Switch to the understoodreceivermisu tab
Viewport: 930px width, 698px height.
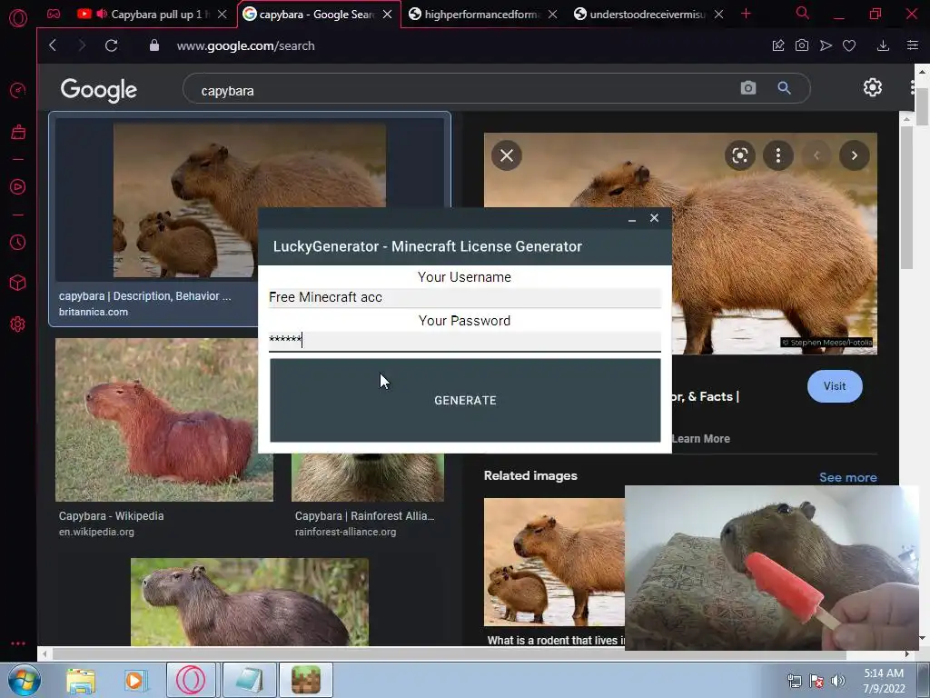pos(648,14)
